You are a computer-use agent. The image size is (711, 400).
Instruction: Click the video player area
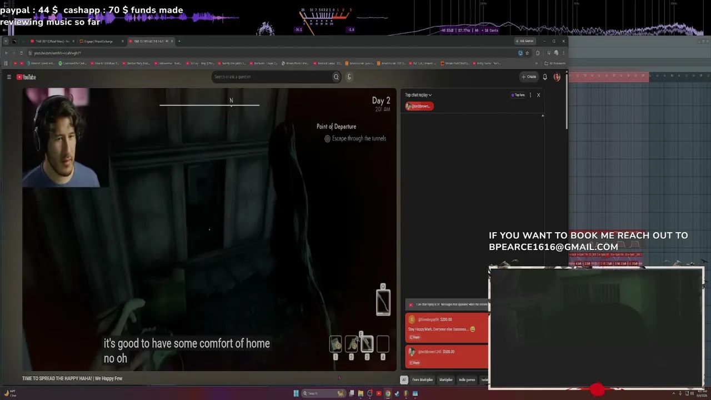tap(209, 229)
